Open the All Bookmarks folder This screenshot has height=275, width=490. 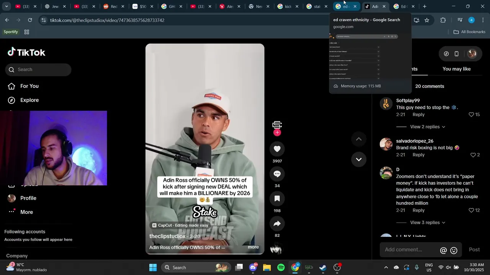469,32
